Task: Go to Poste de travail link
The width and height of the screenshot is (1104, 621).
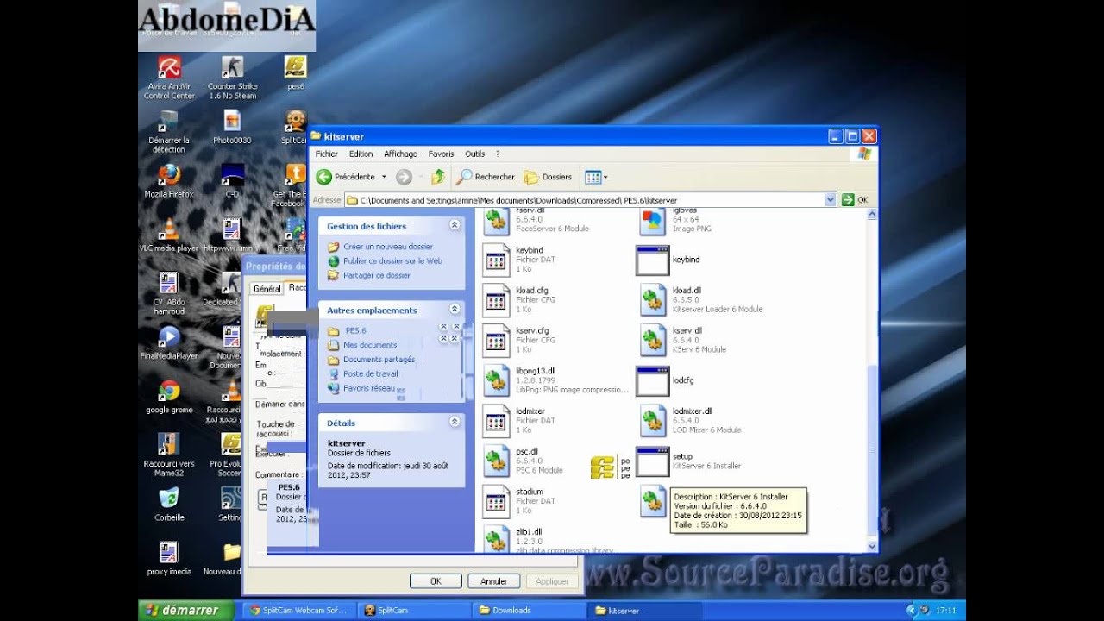Action: (x=371, y=374)
